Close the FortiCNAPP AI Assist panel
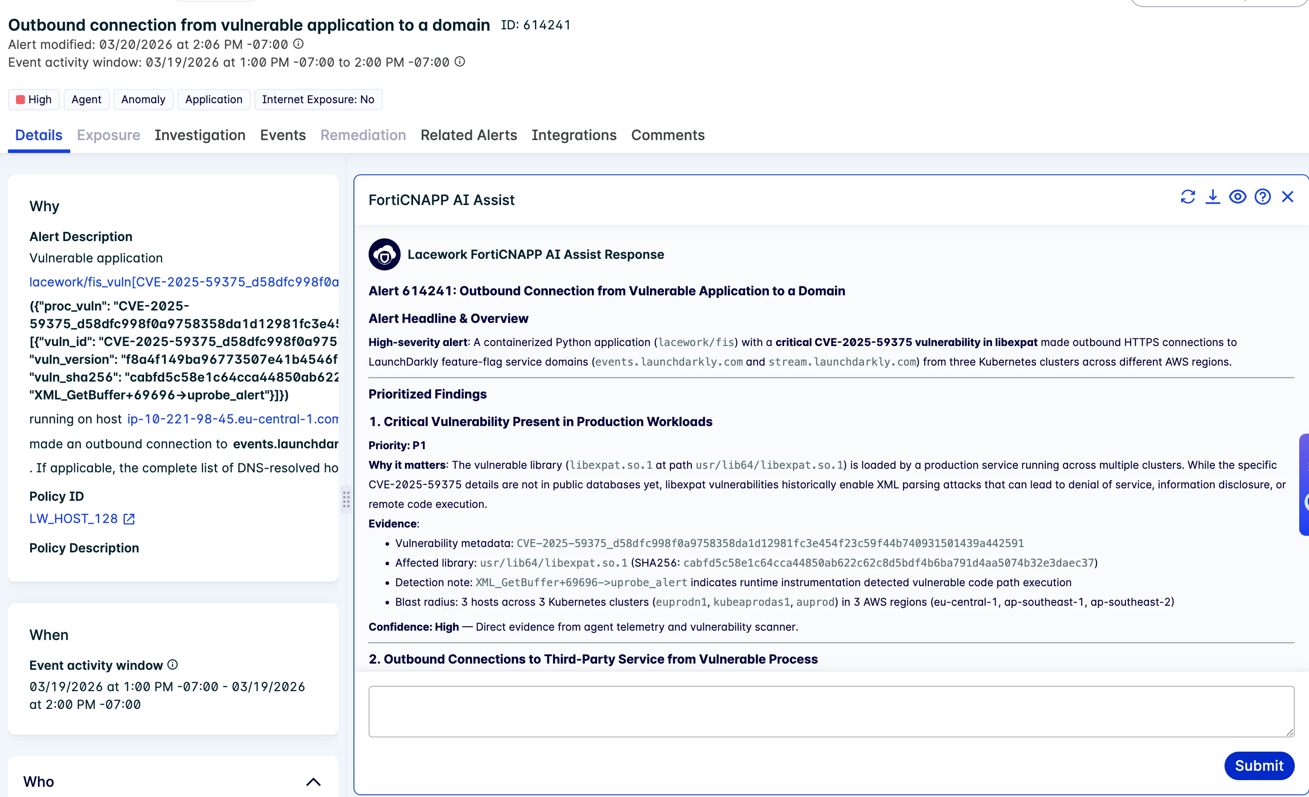 pyautogui.click(x=1288, y=197)
